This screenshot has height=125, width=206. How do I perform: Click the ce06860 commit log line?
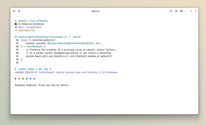(66, 72)
